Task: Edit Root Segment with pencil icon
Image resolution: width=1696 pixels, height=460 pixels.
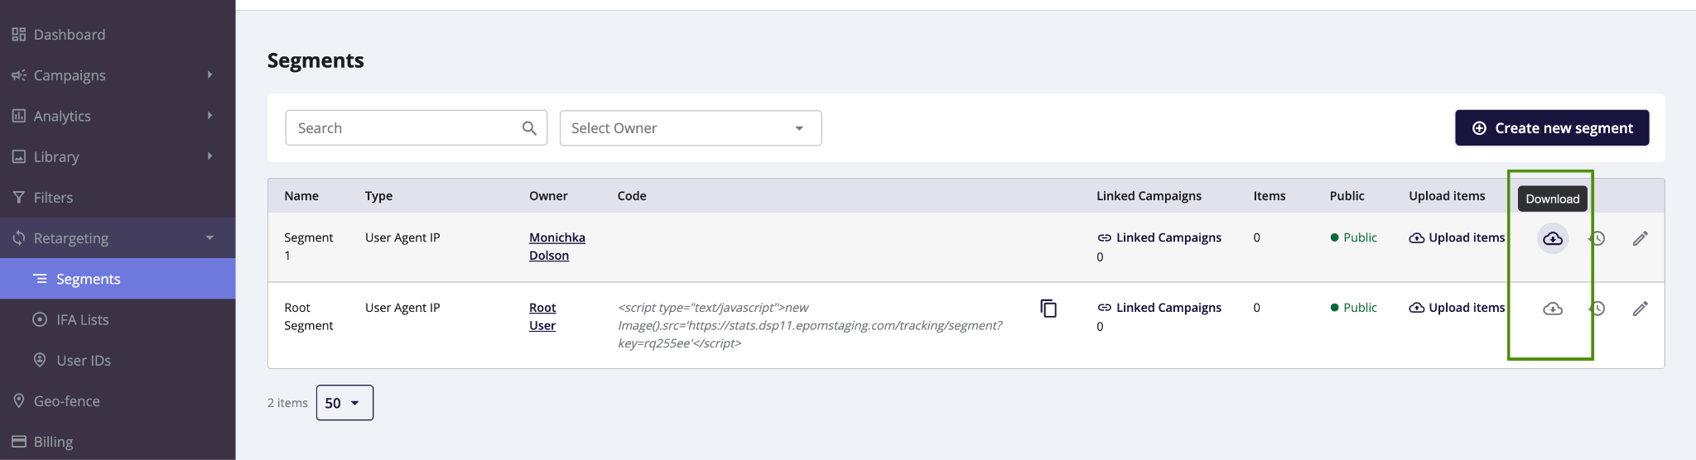Action: point(1641,309)
